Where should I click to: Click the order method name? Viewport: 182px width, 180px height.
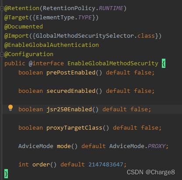click(41, 165)
